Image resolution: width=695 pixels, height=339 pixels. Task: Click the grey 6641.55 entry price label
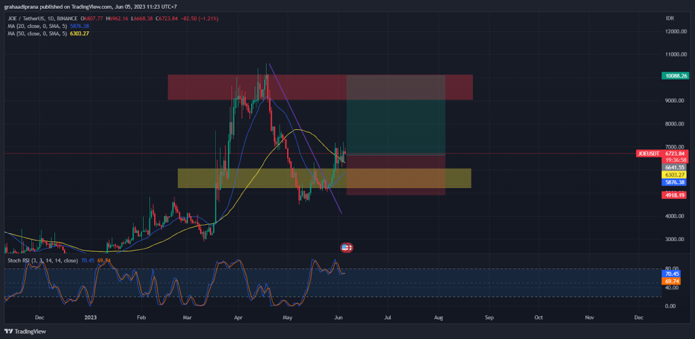[675, 168]
